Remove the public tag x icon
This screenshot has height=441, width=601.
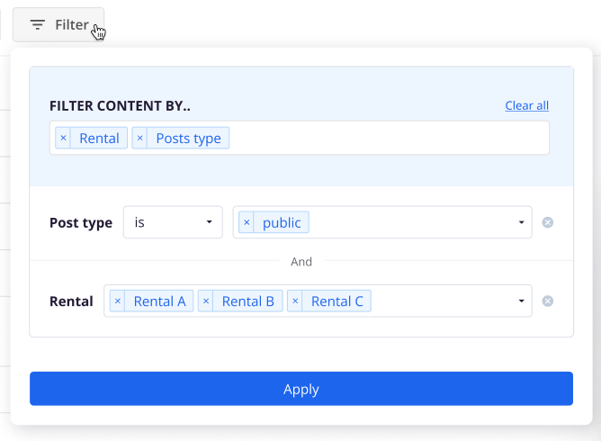click(x=247, y=222)
